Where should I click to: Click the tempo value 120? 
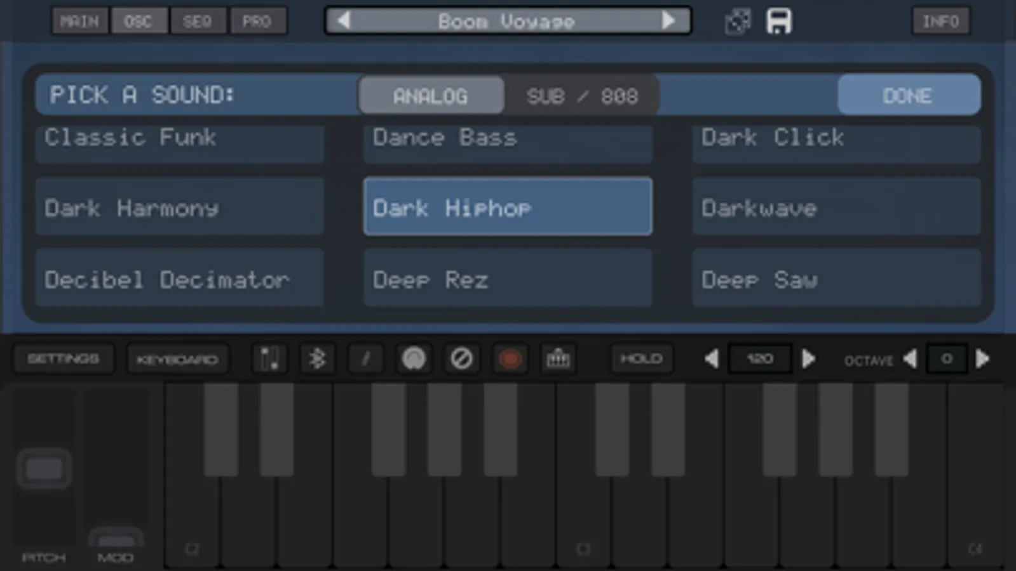coord(760,359)
